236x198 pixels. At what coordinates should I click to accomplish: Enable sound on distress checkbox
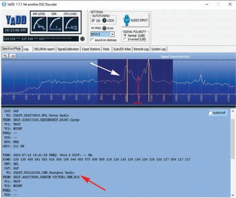click(x=92, y=40)
